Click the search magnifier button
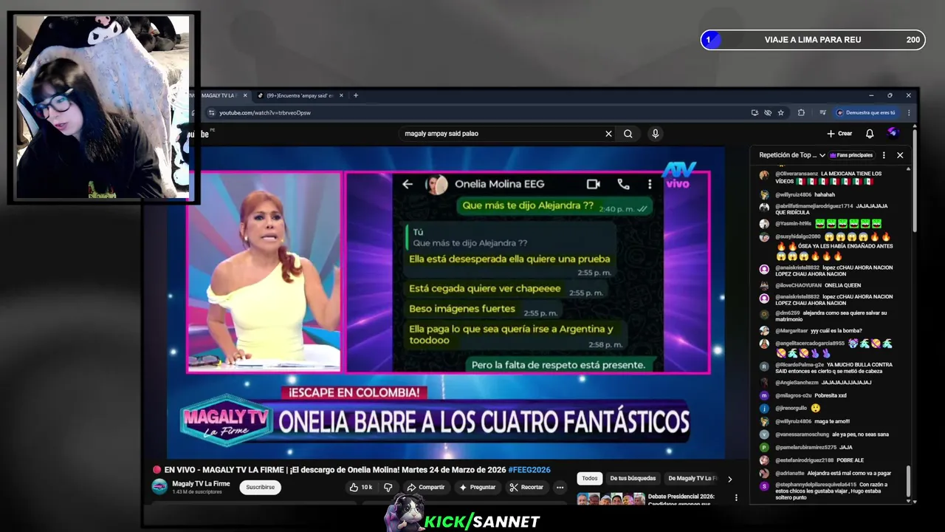 tap(628, 134)
